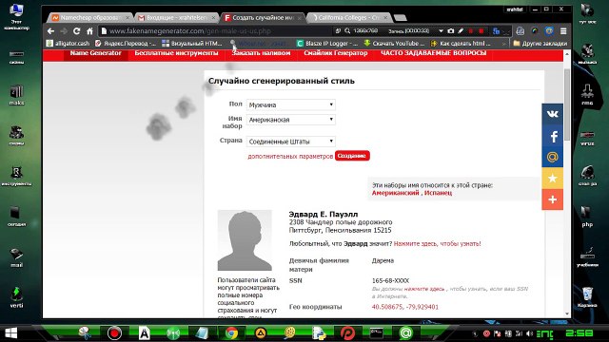
Task: Click the yellow star favorites sidebar icon
Action: click(x=552, y=179)
